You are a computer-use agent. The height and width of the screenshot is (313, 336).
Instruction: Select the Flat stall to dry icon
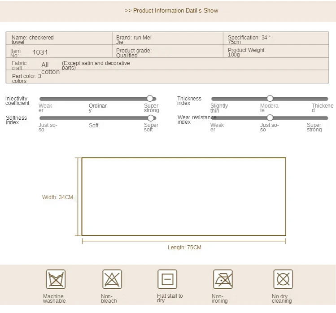(167, 279)
